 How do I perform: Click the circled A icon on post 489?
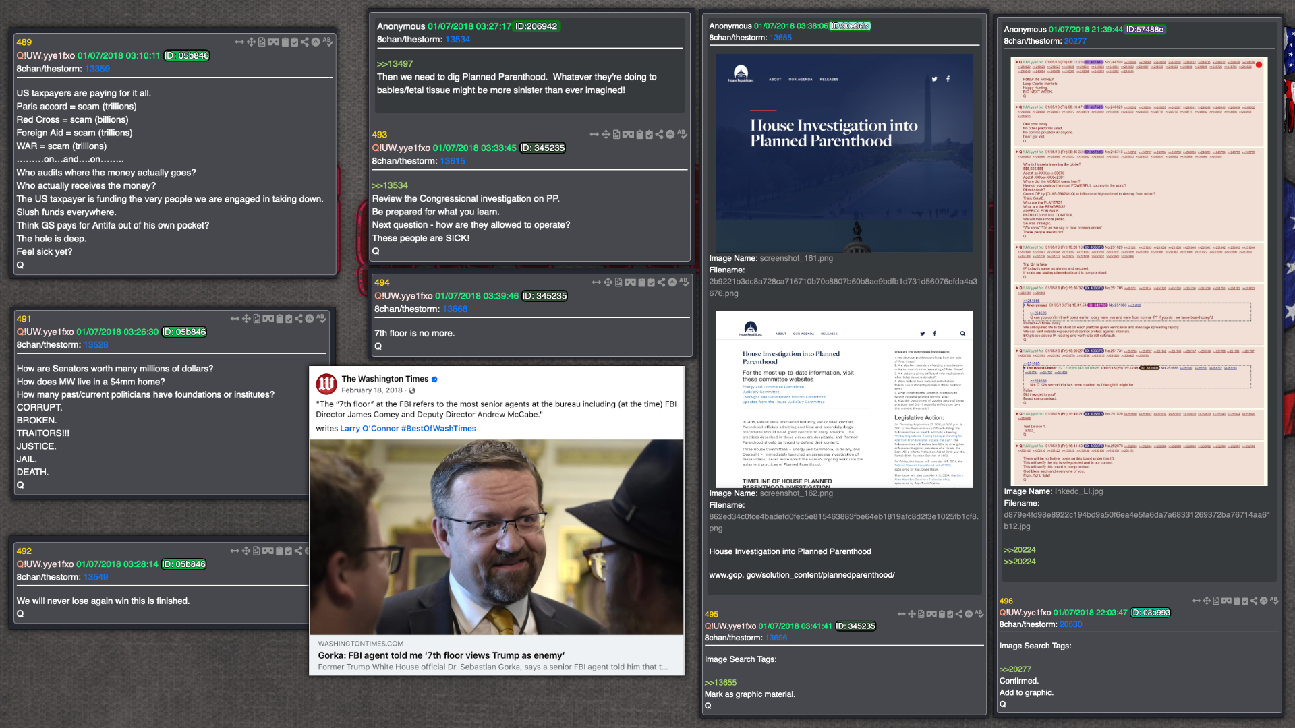click(x=316, y=42)
